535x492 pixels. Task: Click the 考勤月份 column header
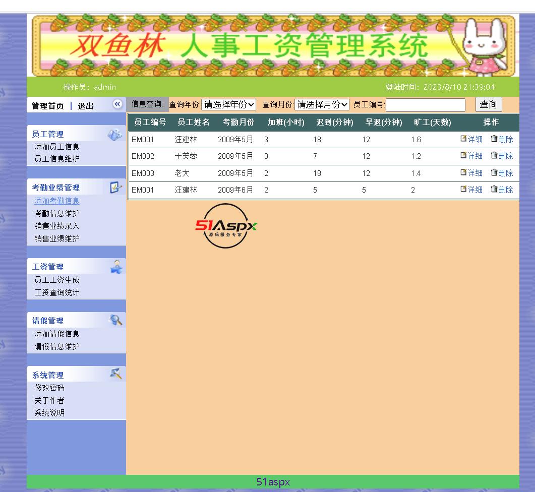(x=239, y=122)
